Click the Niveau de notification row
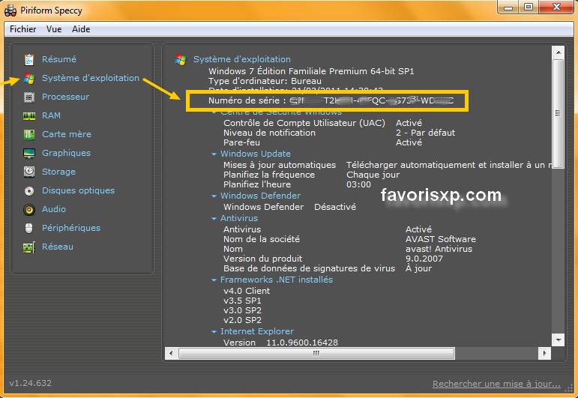578x398 pixels. coord(339,133)
